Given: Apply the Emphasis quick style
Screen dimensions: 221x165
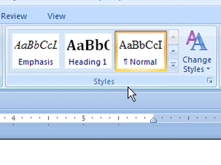Looking at the screenshot, I should [x=36, y=51].
